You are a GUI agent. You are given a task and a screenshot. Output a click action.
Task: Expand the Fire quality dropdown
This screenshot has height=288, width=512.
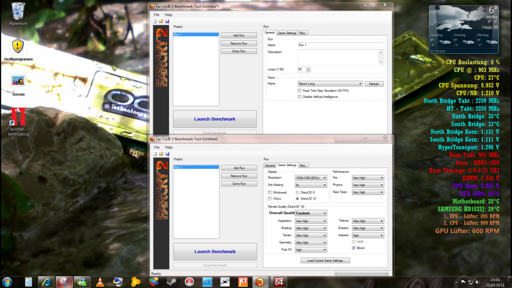(x=368, y=178)
